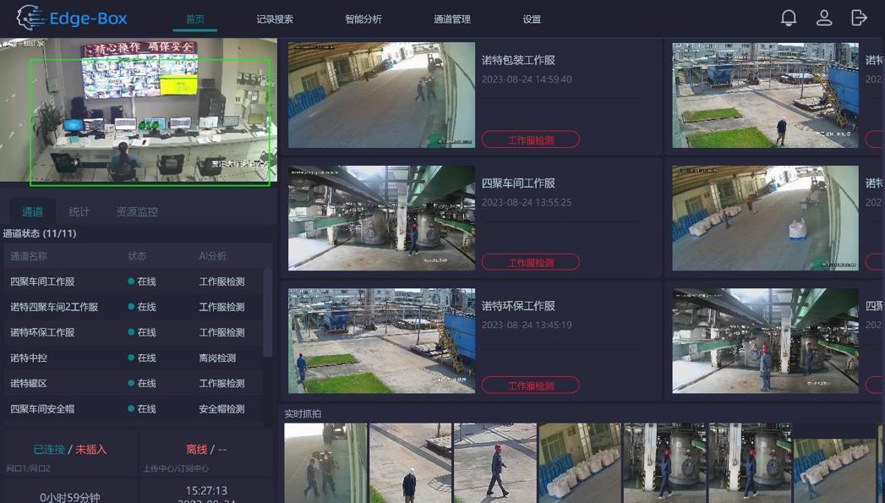
Task: Open the user account icon
Action: tap(824, 18)
